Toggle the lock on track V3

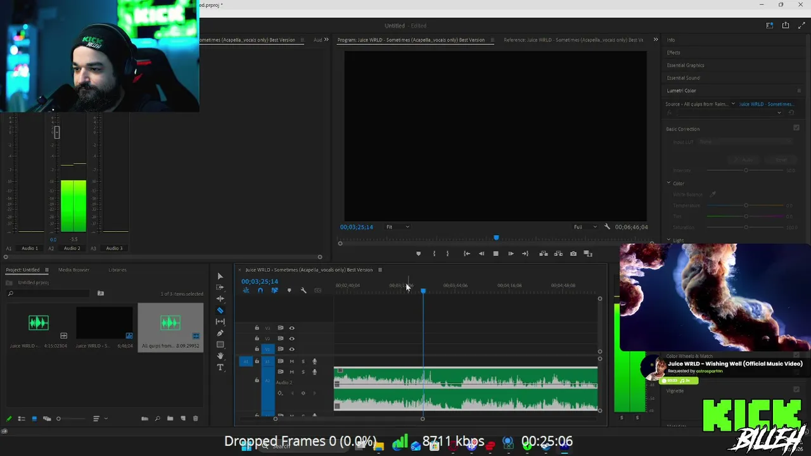click(257, 328)
